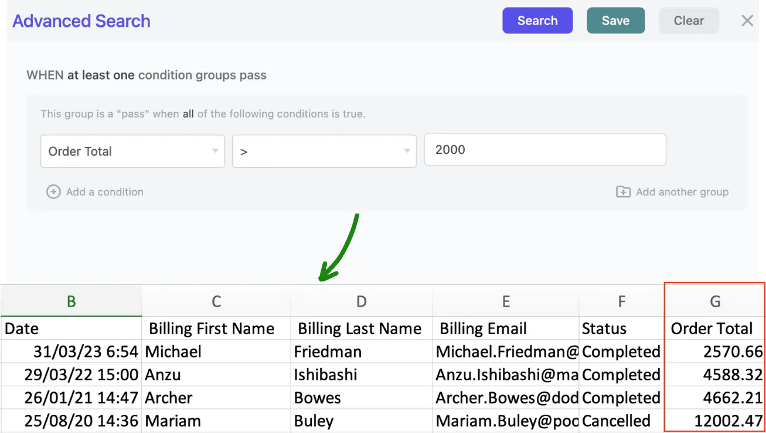Select column C header
Image resolution: width=766 pixels, height=433 pixels.
(x=216, y=301)
